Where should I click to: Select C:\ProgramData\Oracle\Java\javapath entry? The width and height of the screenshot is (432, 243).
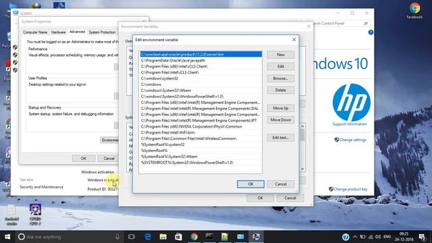[x=201, y=60]
